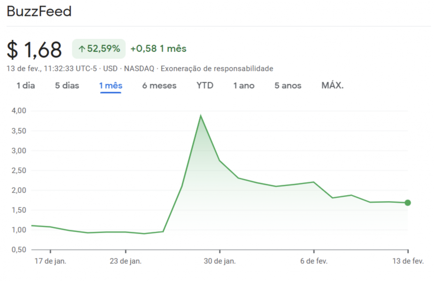Click the 1,00 y-axis label
This screenshot has height=281, width=434.
click(19, 230)
